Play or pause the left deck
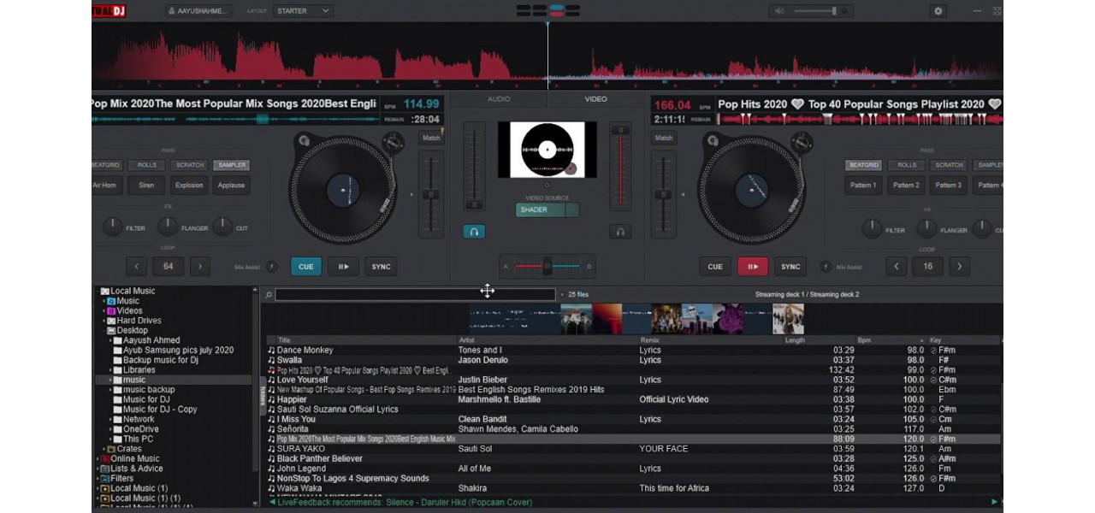 343,267
